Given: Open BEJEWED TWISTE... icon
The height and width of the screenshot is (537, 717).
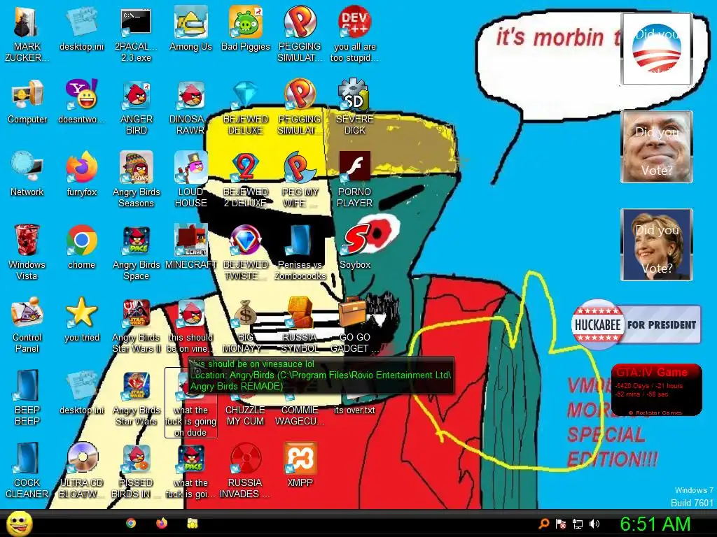Looking at the screenshot, I should [246, 252].
